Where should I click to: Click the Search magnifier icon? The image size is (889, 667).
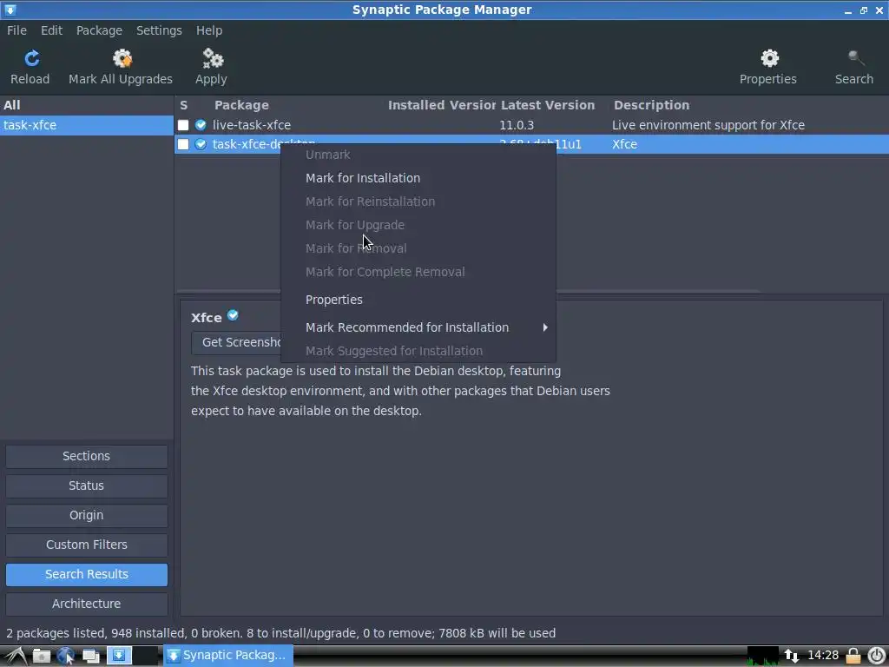[855, 58]
